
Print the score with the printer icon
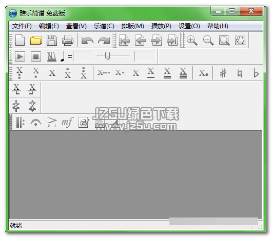[x=68, y=40]
